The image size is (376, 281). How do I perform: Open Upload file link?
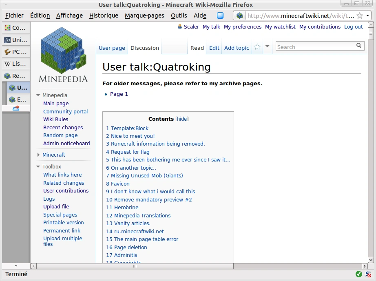tap(56, 207)
